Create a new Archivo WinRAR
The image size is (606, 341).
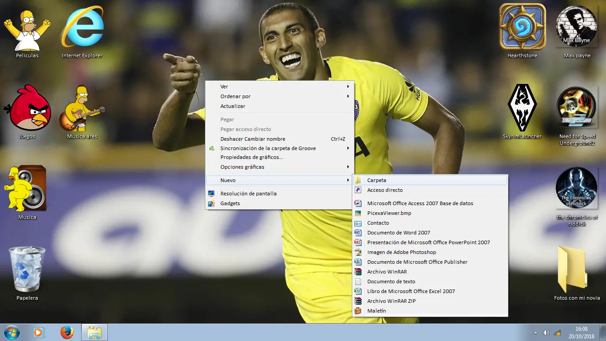430,272
